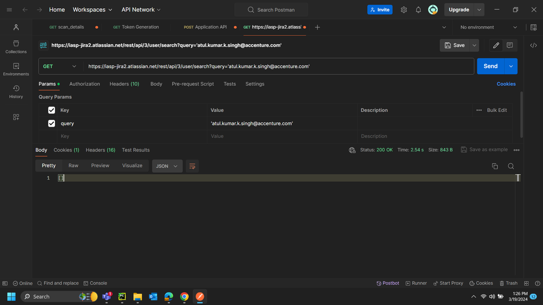The width and height of the screenshot is (543, 305).
Task: Click the sidebar user workspace icon
Action: [16, 27]
